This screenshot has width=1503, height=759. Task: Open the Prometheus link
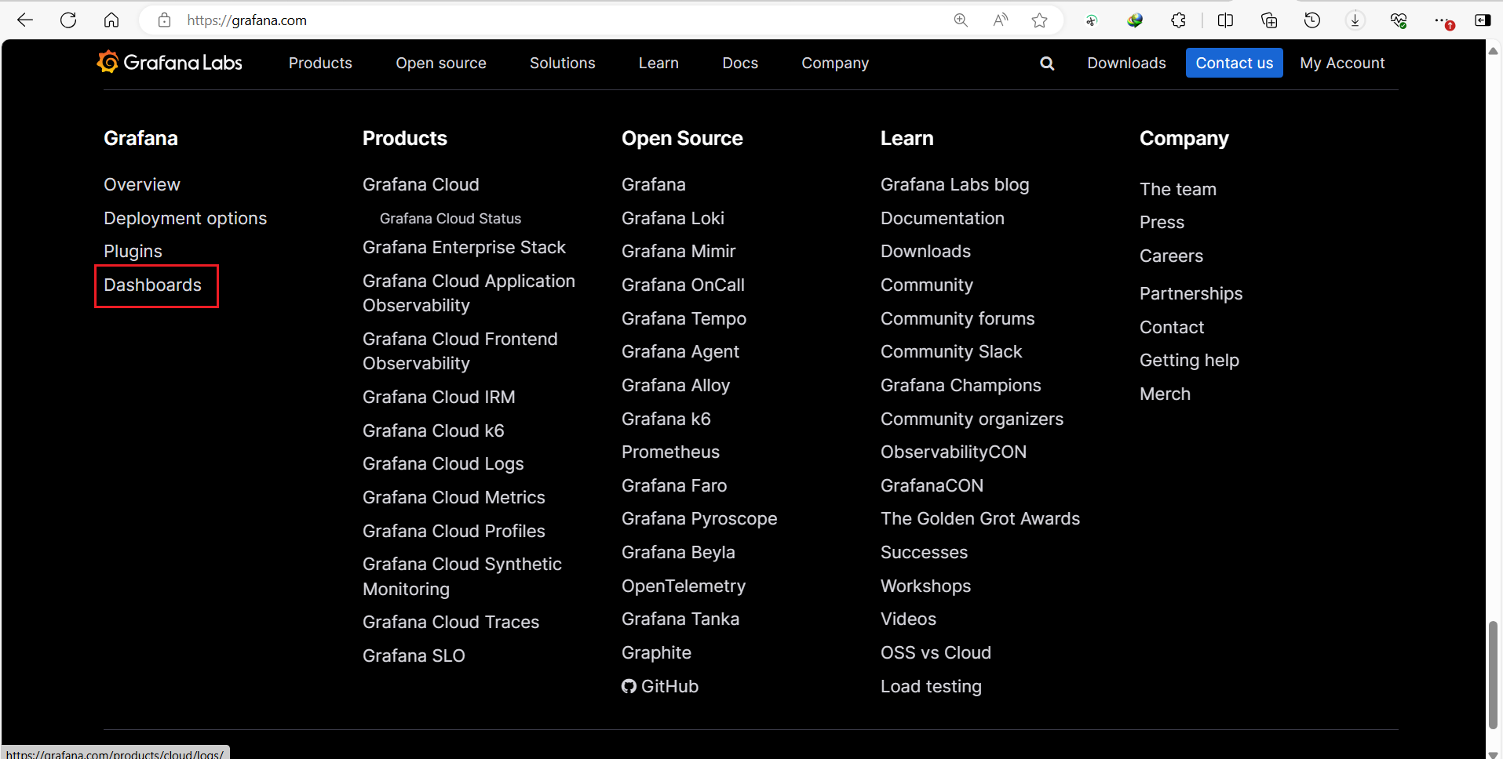coord(670,452)
